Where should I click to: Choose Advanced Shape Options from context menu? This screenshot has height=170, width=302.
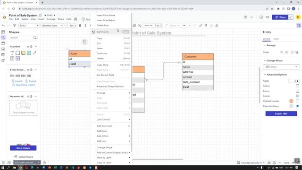pos(111,86)
